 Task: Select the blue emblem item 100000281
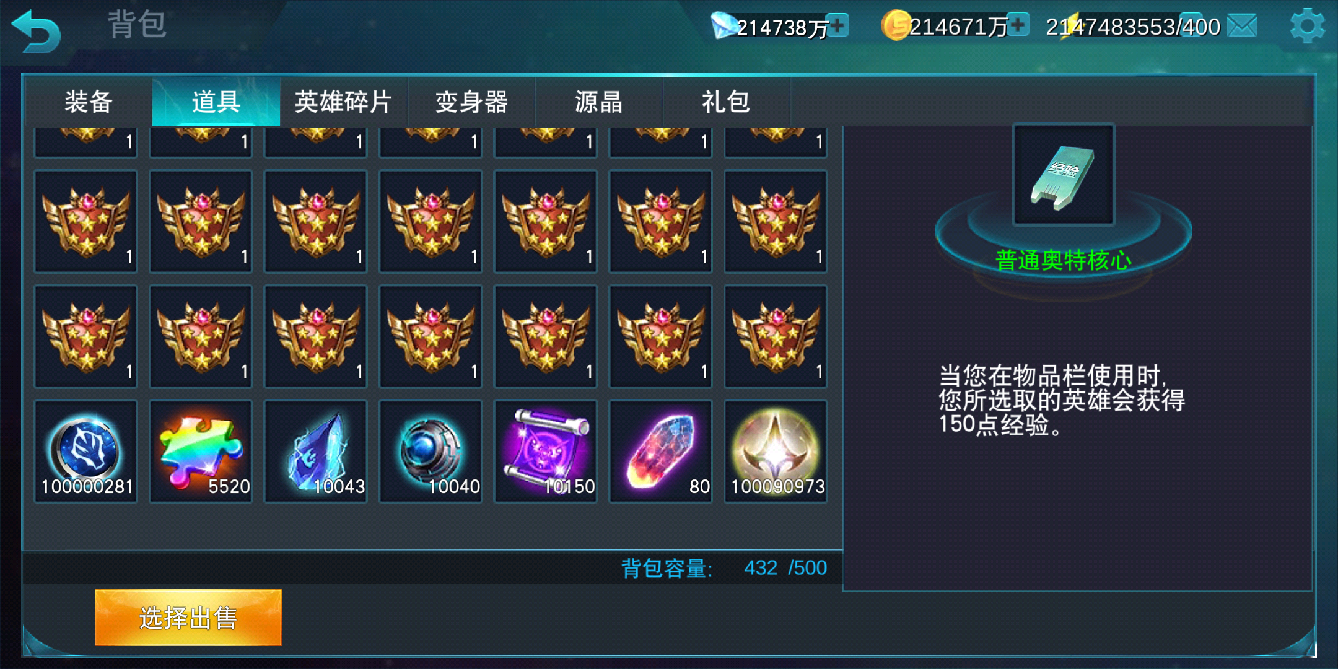pyautogui.click(x=85, y=451)
